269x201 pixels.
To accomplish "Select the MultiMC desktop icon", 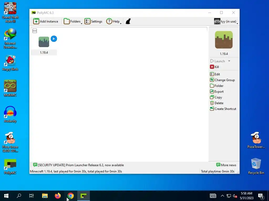I will (10, 88).
